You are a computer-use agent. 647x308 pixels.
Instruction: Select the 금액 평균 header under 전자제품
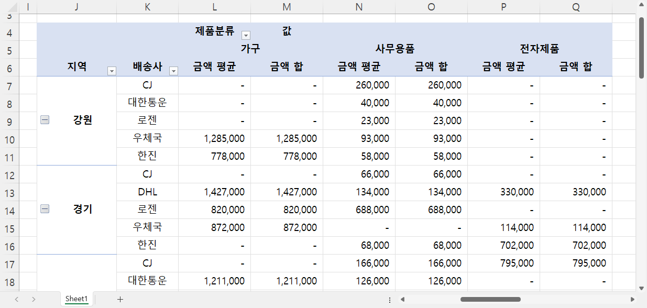click(503, 65)
